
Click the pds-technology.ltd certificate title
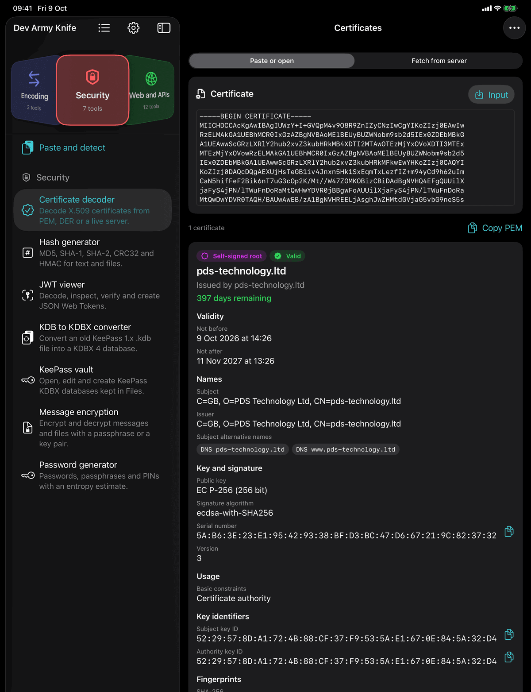[x=241, y=271]
